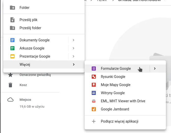This screenshot has height=133, width=171.
Task: Expand the Prezentacje Google submenu arrow
Action: point(73,56)
